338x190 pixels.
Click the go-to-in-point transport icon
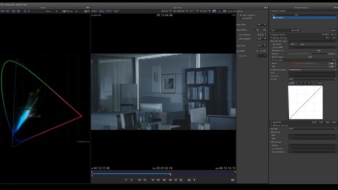click(153, 180)
